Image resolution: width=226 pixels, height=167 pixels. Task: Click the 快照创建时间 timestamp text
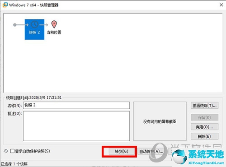coord(34,97)
